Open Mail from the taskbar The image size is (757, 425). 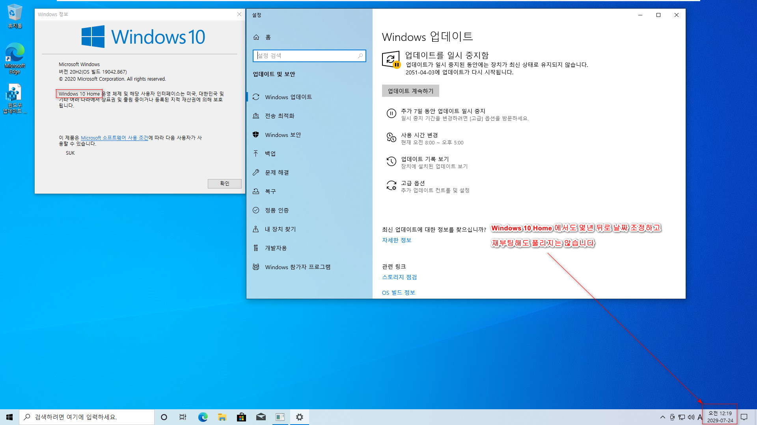(261, 417)
